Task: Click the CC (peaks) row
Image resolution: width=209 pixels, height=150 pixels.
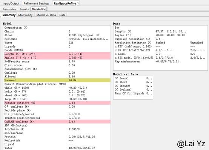Action: [x=133, y=86]
